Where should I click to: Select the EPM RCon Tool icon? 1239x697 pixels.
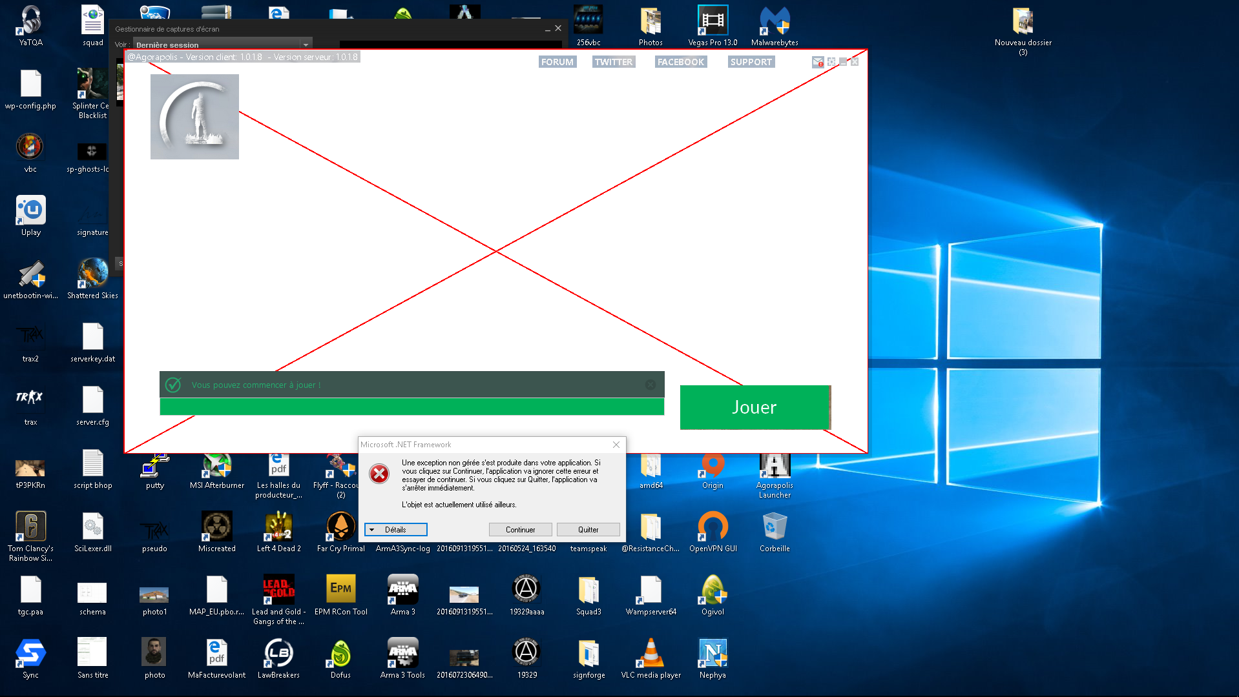pyautogui.click(x=340, y=596)
